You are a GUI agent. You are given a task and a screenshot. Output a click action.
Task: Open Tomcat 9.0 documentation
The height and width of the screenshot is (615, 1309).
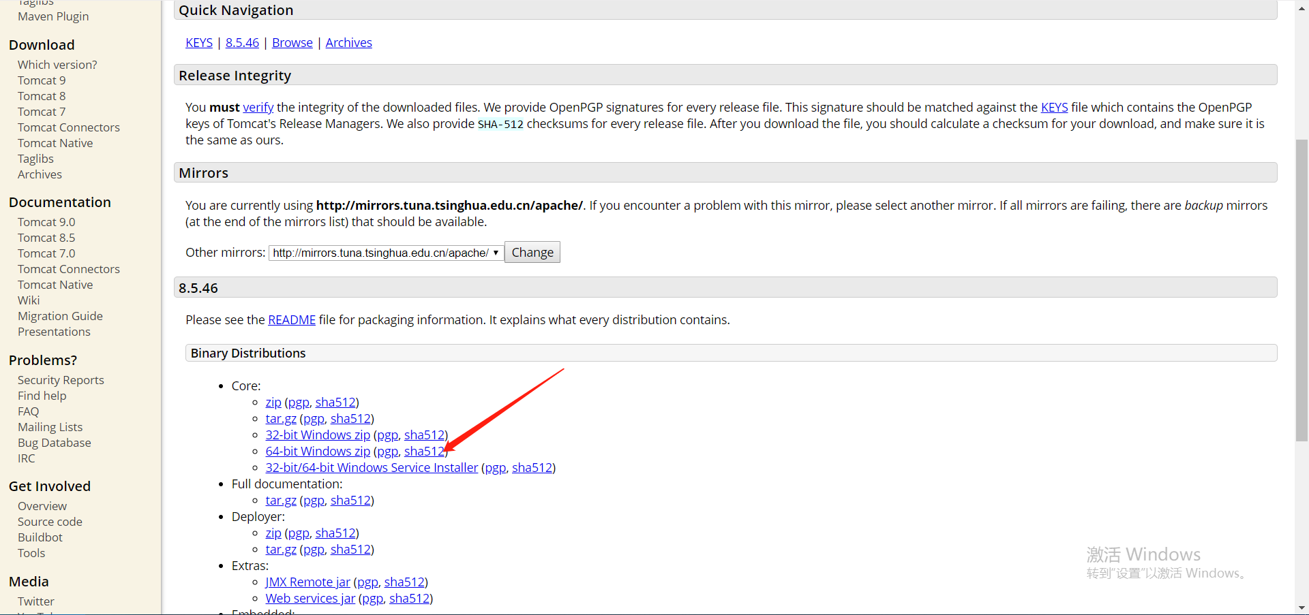[46, 222]
